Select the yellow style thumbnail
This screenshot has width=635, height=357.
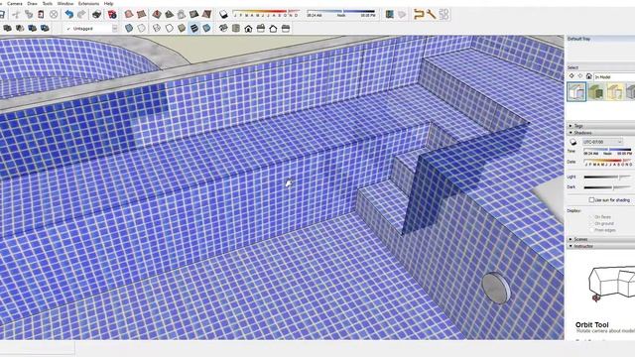click(x=615, y=91)
